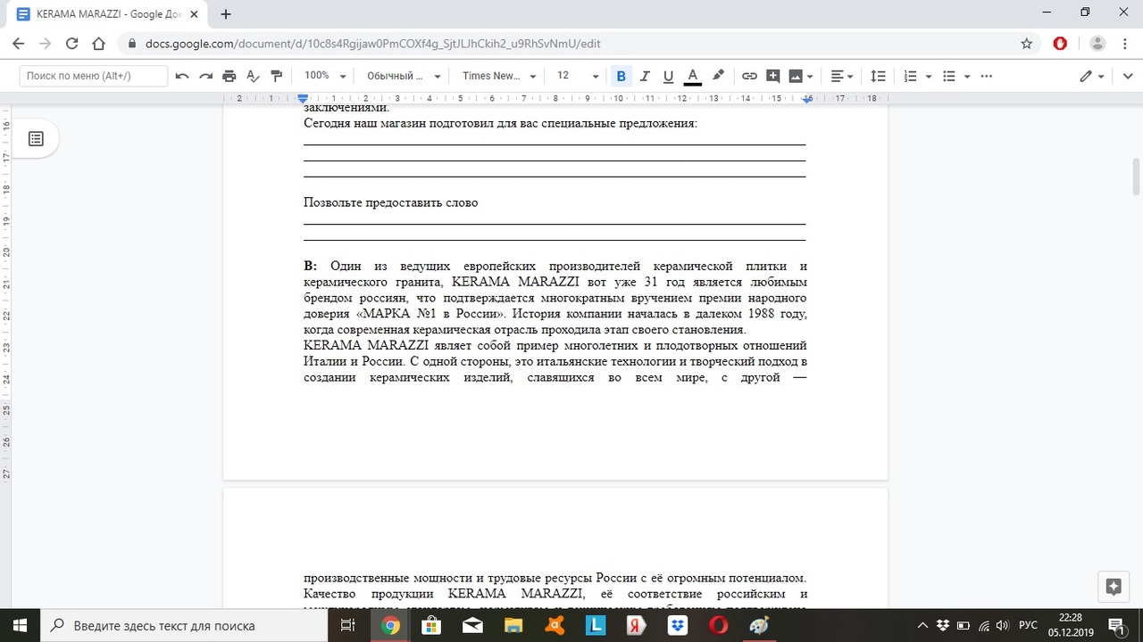Switch to Chrome on taskbar
Image resolution: width=1143 pixels, height=642 pixels.
click(390, 625)
